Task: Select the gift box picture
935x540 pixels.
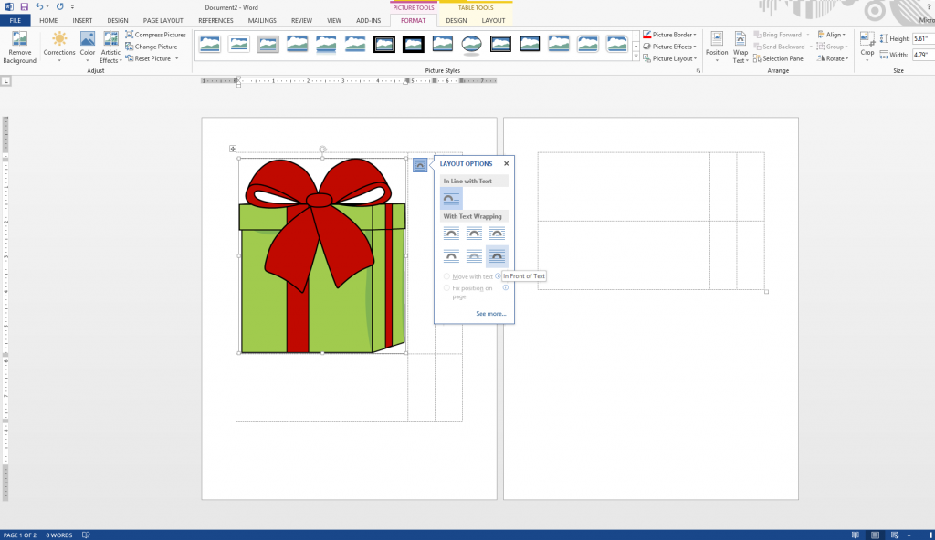Action: click(322, 255)
